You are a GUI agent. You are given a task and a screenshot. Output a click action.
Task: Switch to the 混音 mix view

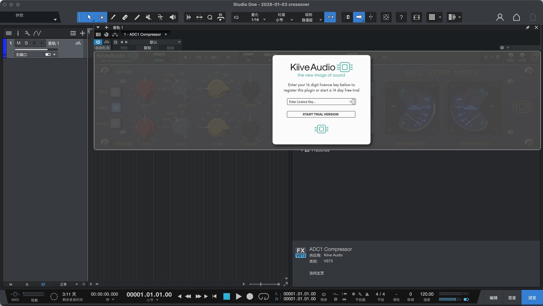click(512, 298)
